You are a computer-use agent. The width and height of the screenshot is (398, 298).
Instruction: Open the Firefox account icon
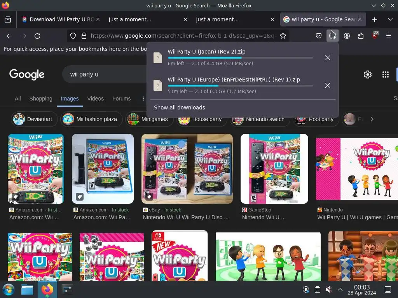347,36
